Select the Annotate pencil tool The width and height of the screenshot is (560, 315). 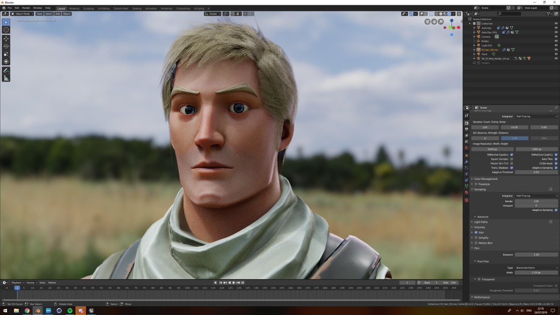tap(6, 70)
